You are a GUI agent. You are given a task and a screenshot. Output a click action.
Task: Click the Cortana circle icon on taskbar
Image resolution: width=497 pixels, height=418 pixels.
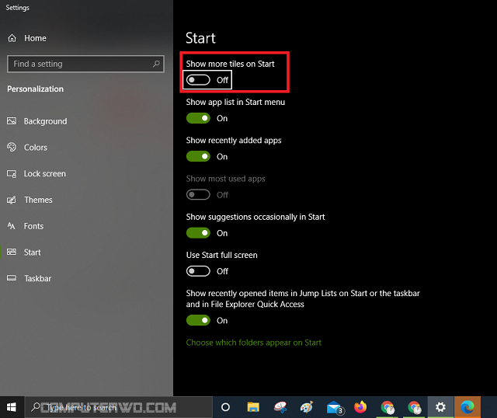(x=225, y=407)
